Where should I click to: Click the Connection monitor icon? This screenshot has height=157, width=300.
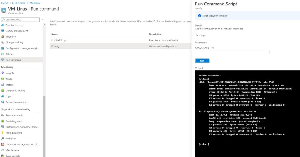3,102
